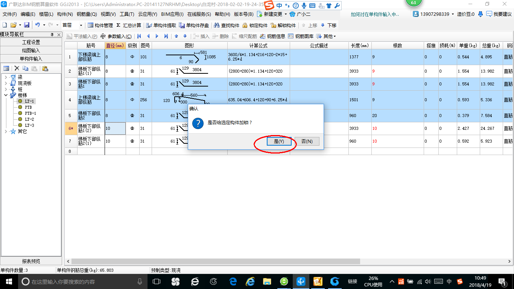Open 钢筋图库 rebar gallery
This screenshot has width=514, height=289.
[x=301, y=36]
